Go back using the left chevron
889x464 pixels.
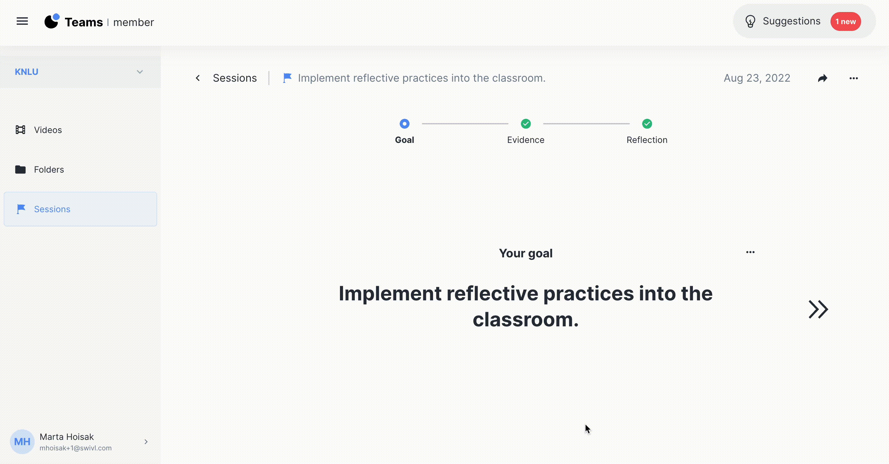pos(198,78)
